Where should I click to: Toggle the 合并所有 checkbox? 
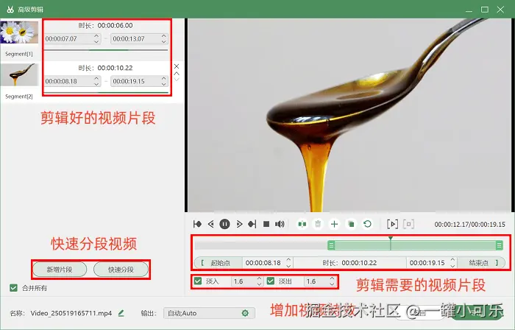[13, 288]
